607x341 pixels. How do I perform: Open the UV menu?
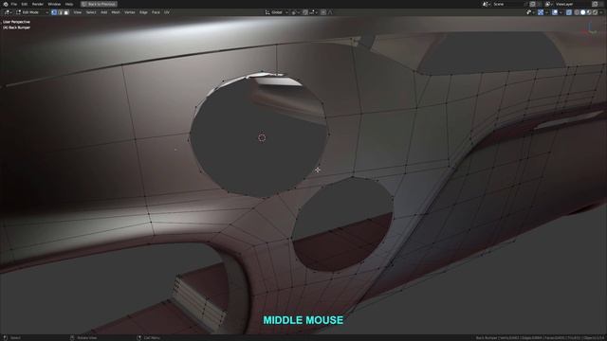(167, 12)
